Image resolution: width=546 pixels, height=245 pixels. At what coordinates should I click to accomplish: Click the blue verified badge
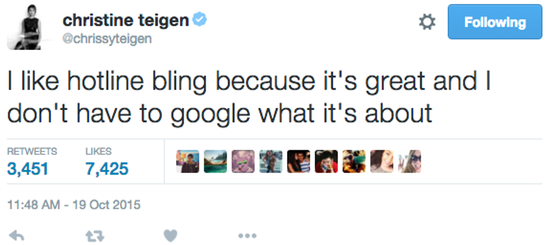click(x=200, y=21)
